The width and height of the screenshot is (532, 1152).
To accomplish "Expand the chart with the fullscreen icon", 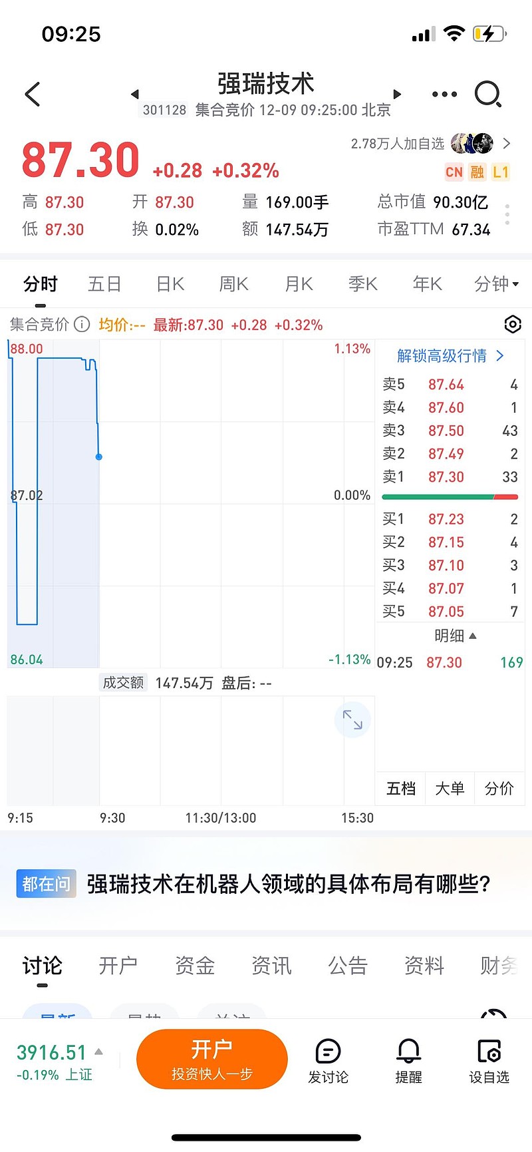I will click(x=352, y=719).
